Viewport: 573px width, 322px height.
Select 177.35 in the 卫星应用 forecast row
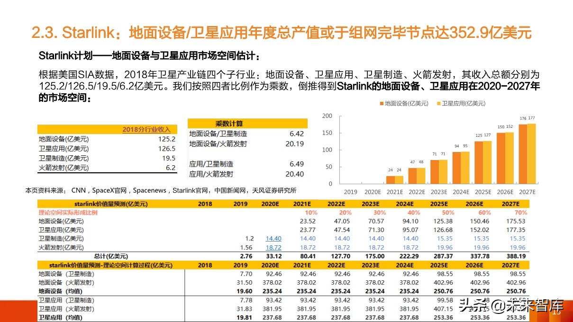click(x=516, y=230)
